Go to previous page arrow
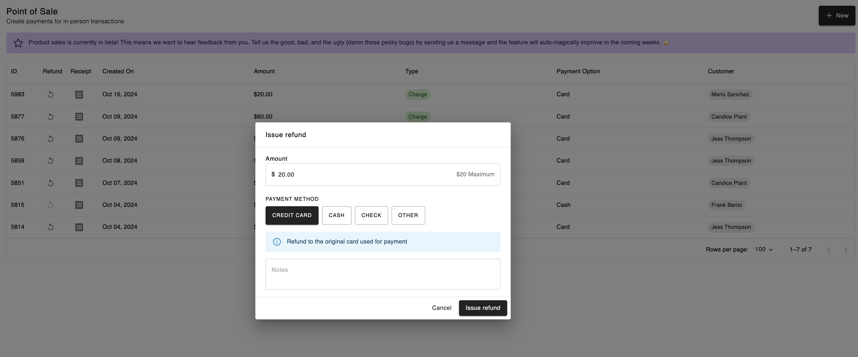Viewport: 858px width, 357px height. pyautogui.click(x=828, y=250)
